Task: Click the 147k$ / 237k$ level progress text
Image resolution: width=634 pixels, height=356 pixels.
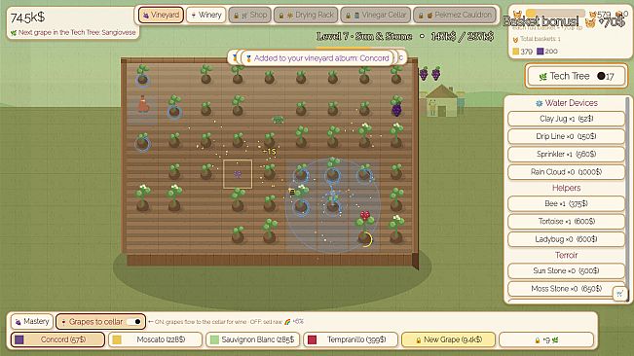Action: point(463,36)
